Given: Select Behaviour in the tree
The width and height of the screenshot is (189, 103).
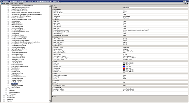Looking at the screenshot, I should [x=10, y=99].
